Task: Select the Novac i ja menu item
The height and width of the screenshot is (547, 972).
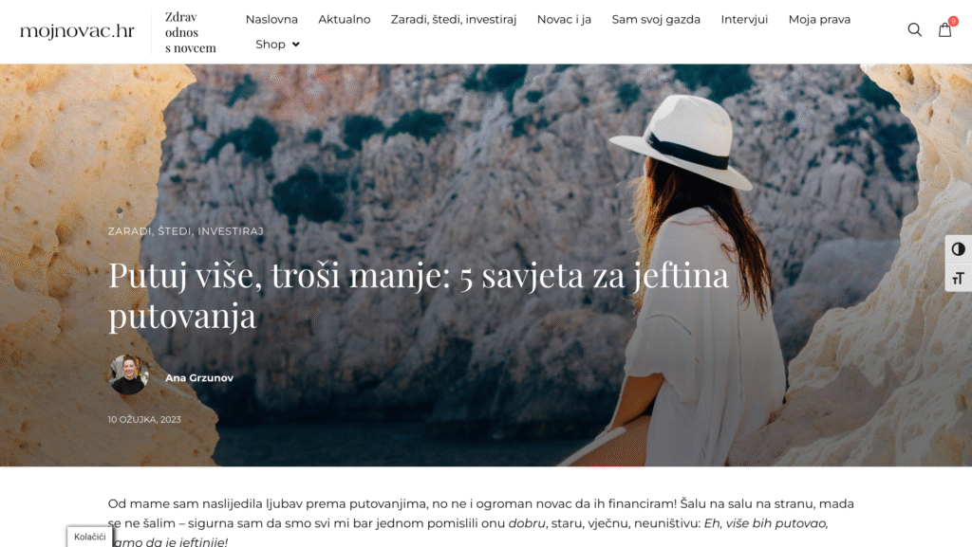Action: pyautogui.click(x=564, y=20)
